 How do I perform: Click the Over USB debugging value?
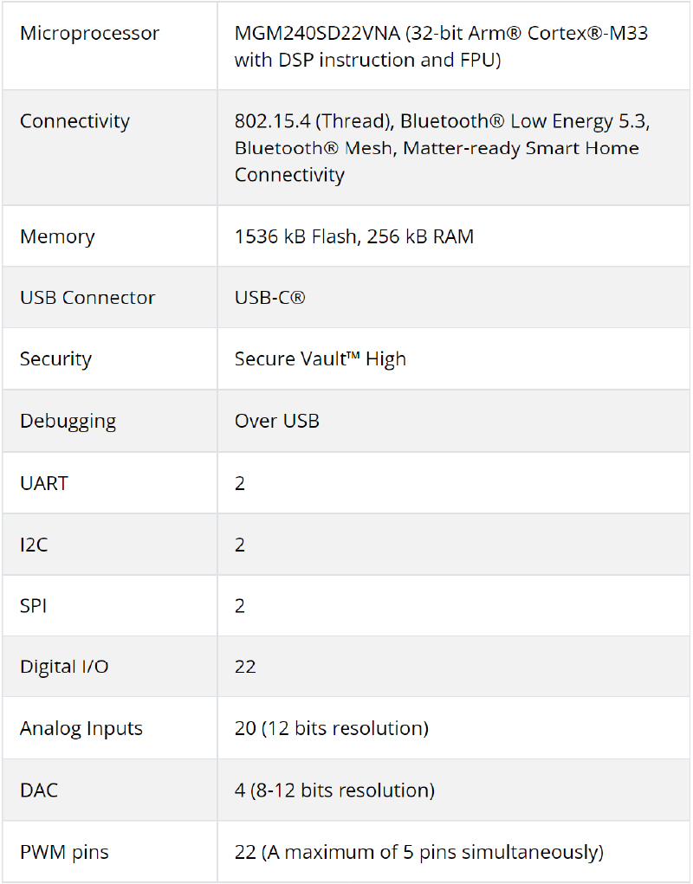point(276,422)
